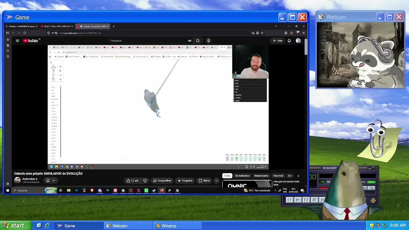Show more filter chips with right arrow

(x=298, y=176)
